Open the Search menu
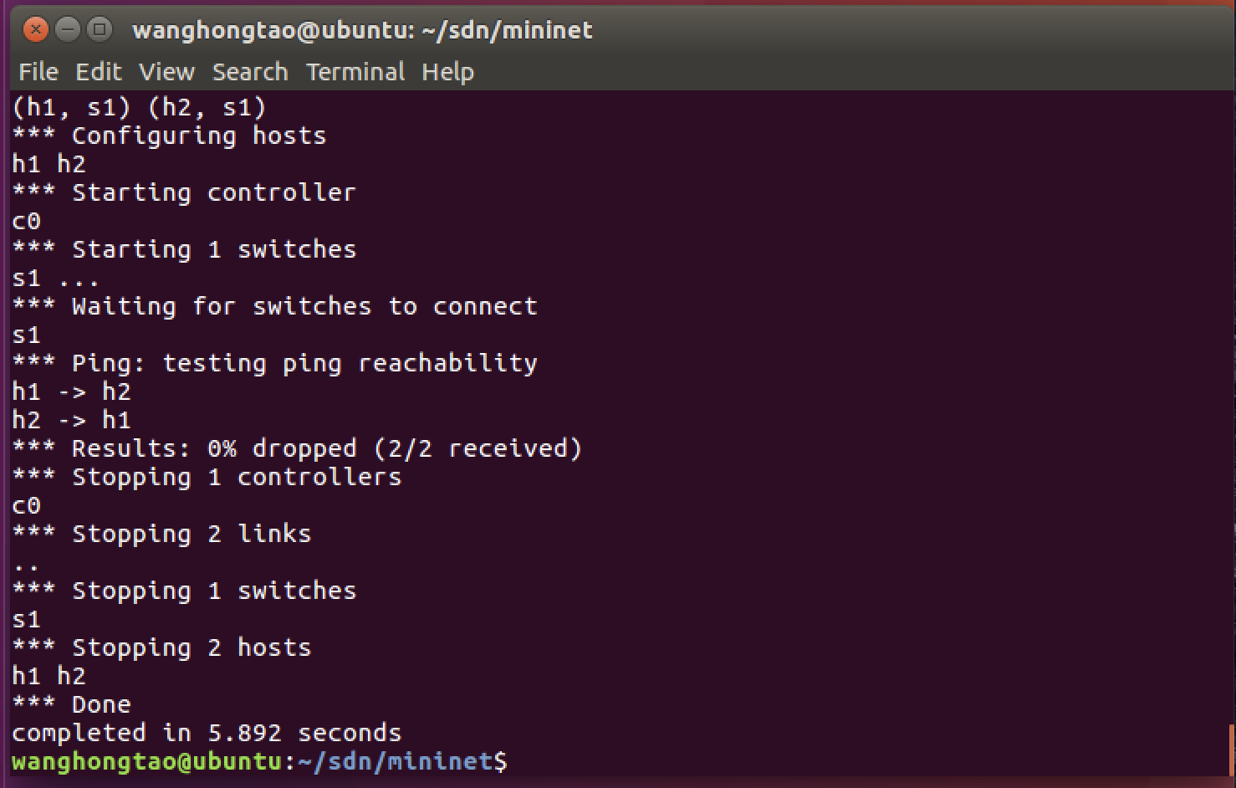The width and height of the screenshot is (1236, 788). point(250,72)
